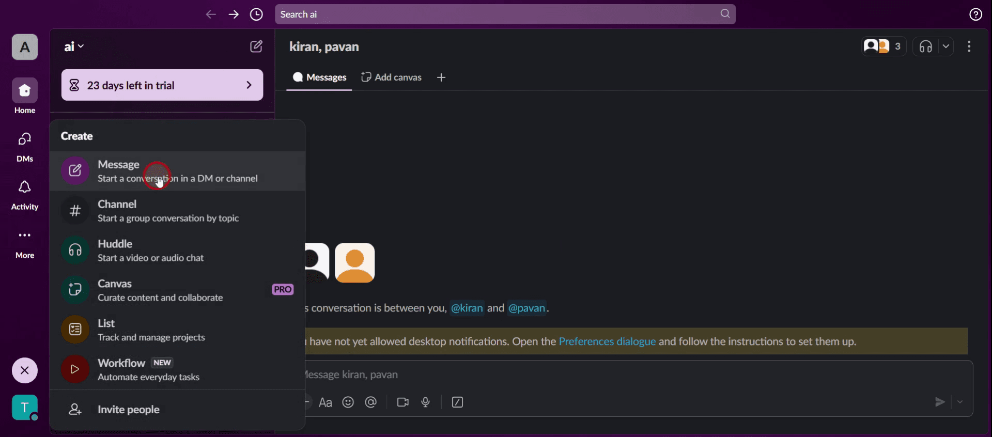Image resolution: width=992 pixels, height=437 pixels.
Task: Open the Help question mark icon
Action: (x=975, y=14)
